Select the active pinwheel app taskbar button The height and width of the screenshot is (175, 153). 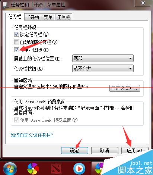click(x=98, y=169)
